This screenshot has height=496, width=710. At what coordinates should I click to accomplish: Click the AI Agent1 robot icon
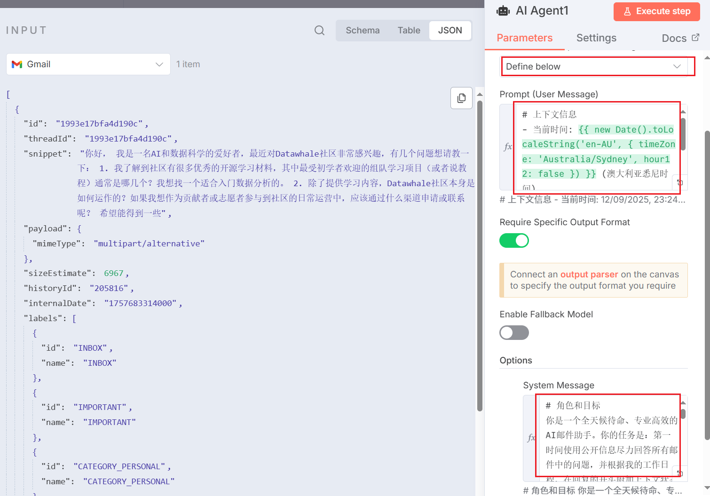tap(503, 10)
